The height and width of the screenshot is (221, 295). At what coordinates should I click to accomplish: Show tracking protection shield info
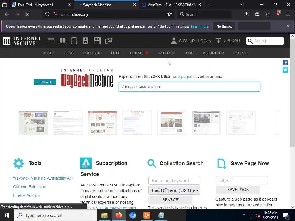47,14
